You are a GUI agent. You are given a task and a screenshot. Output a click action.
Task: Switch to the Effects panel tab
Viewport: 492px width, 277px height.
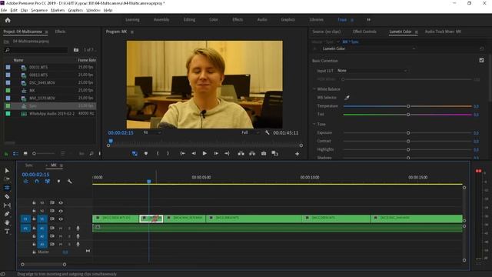click(60, 32)
